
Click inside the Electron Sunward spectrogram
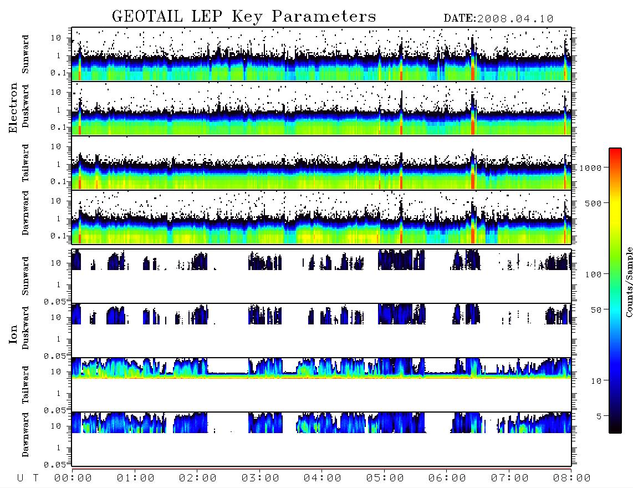pyautogui.click(x=321, y=54)
